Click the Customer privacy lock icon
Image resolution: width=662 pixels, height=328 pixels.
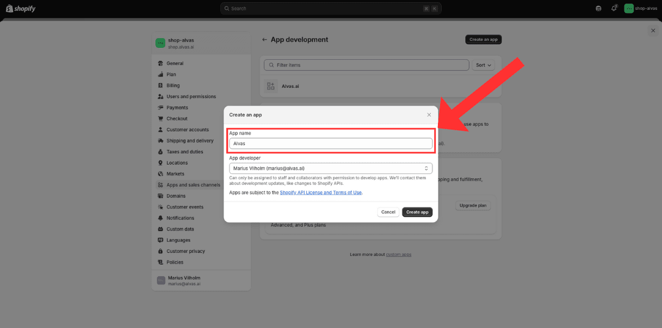[x=160, y=251]
